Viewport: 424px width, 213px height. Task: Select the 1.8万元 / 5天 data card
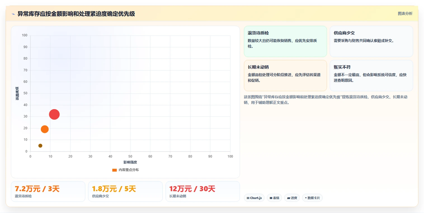[125, 191]
